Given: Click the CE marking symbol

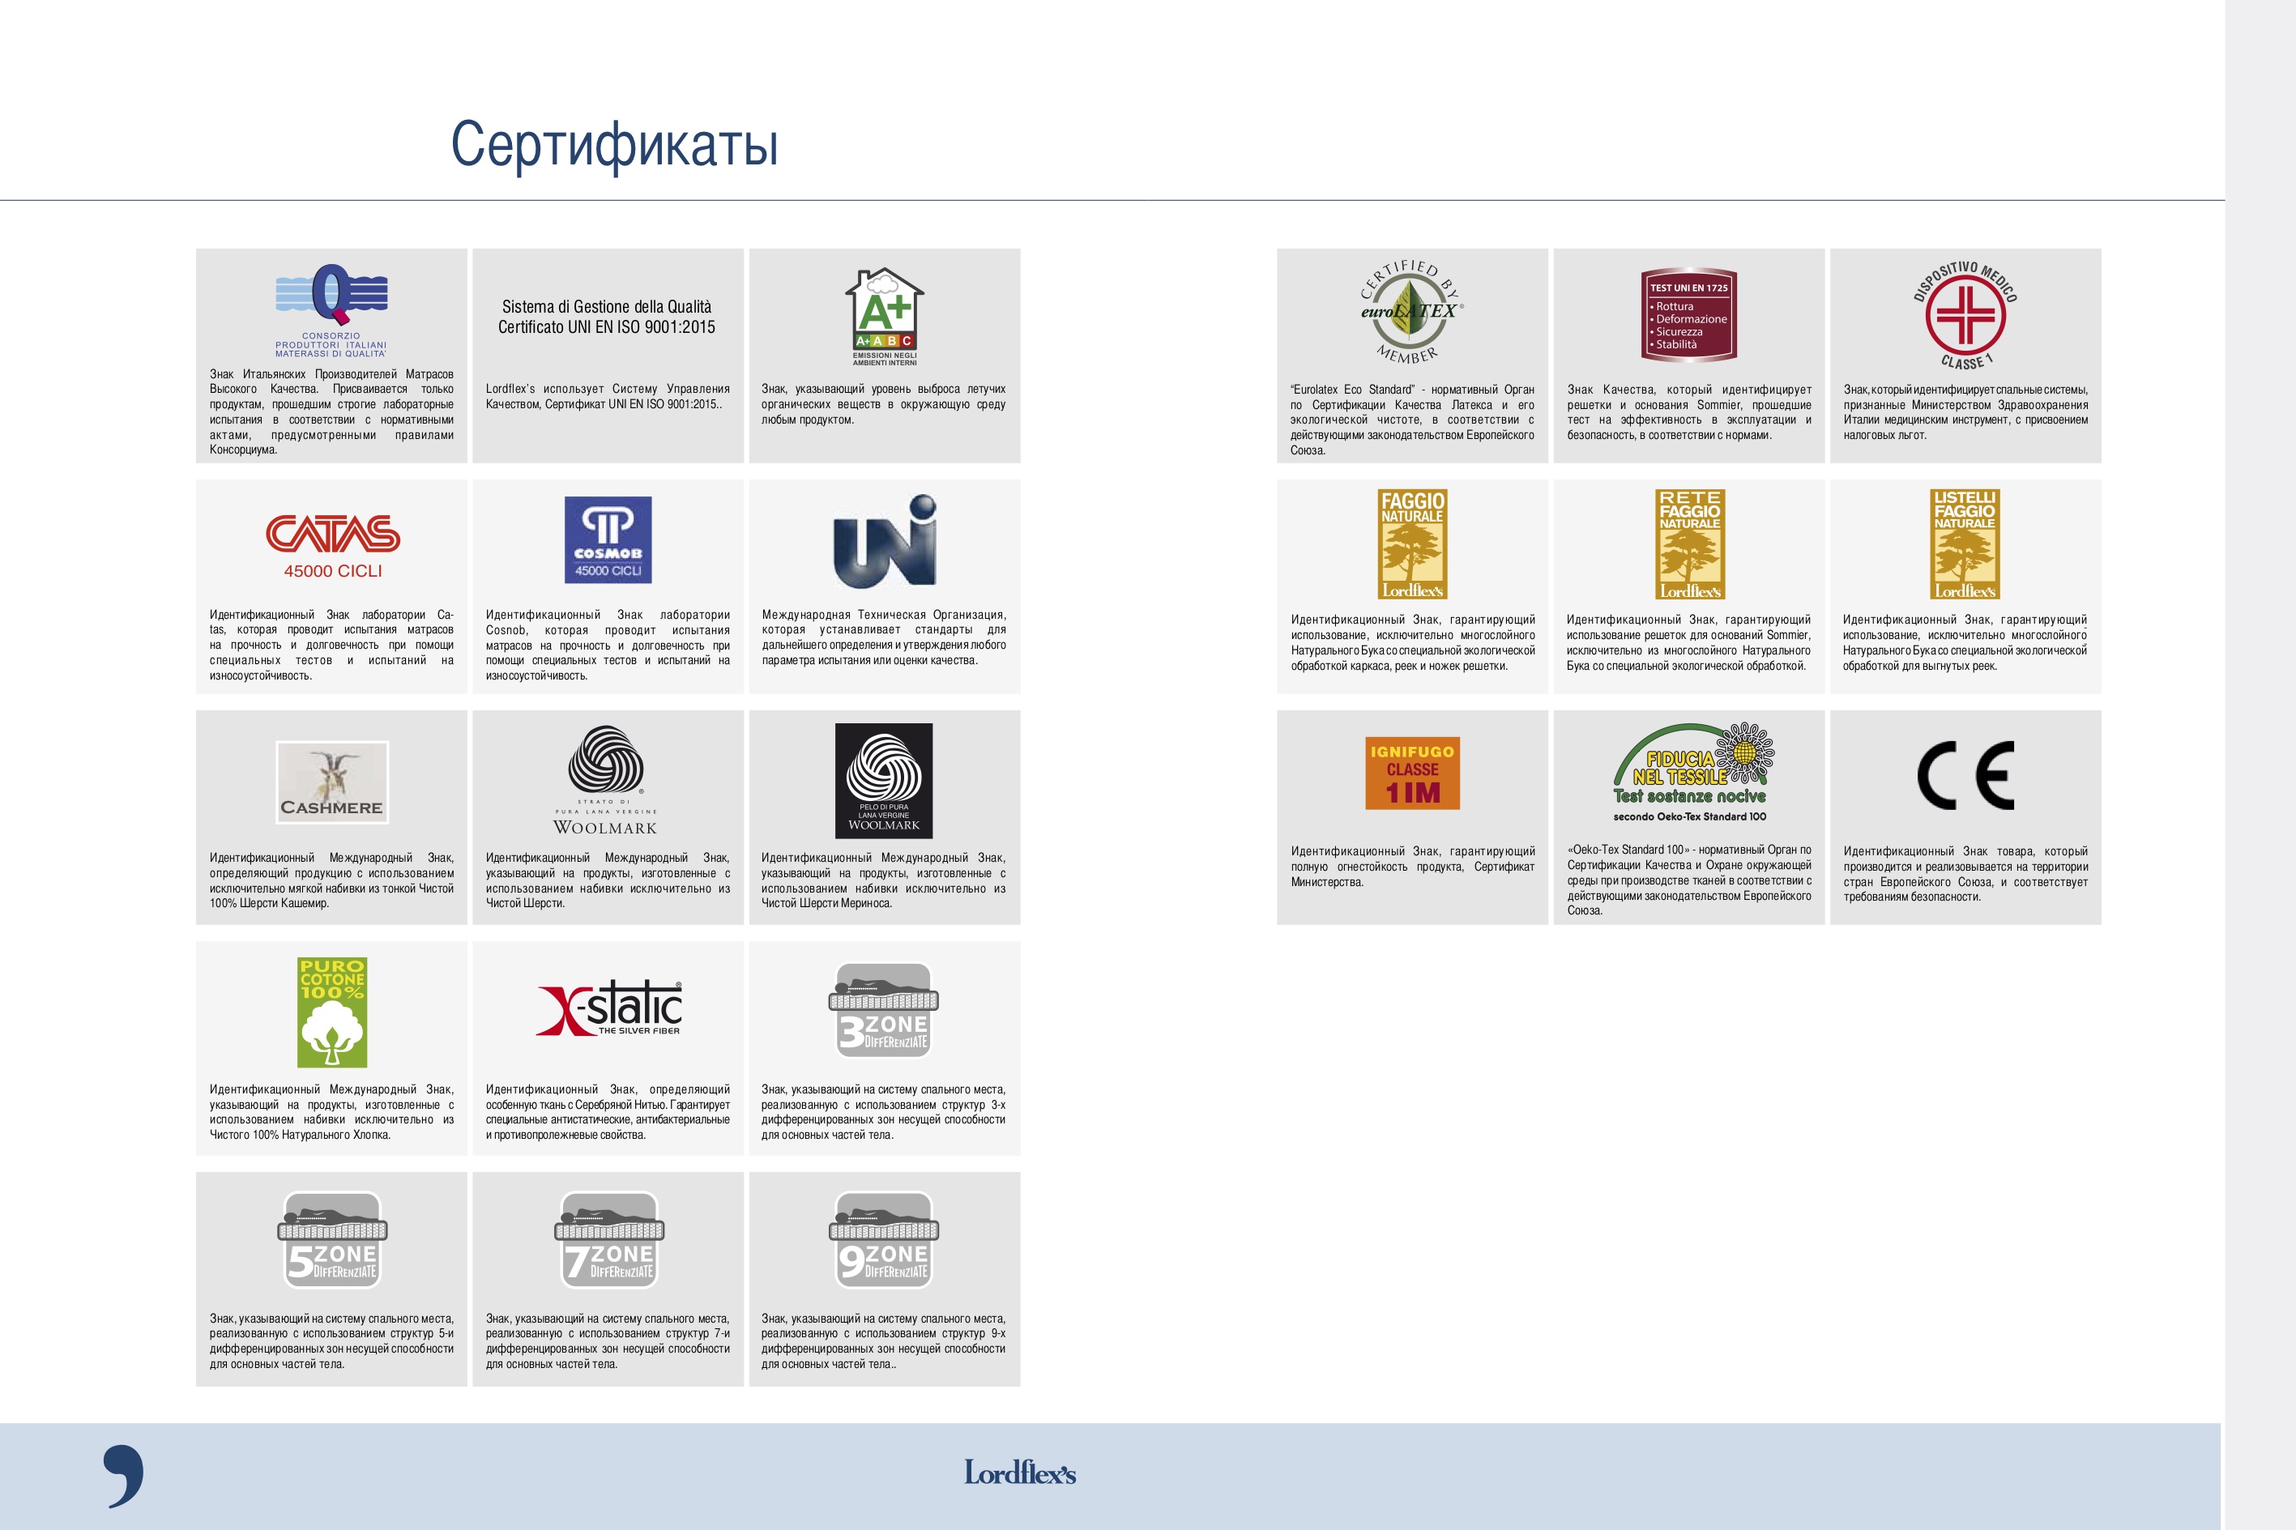Looking at the screenshot, I should [1964, 776].
